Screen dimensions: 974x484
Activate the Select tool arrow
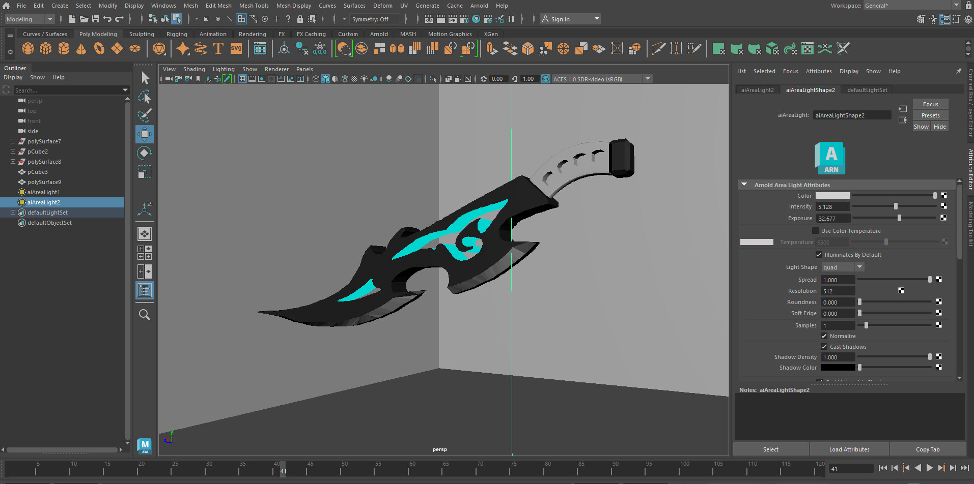pos(145,78)
